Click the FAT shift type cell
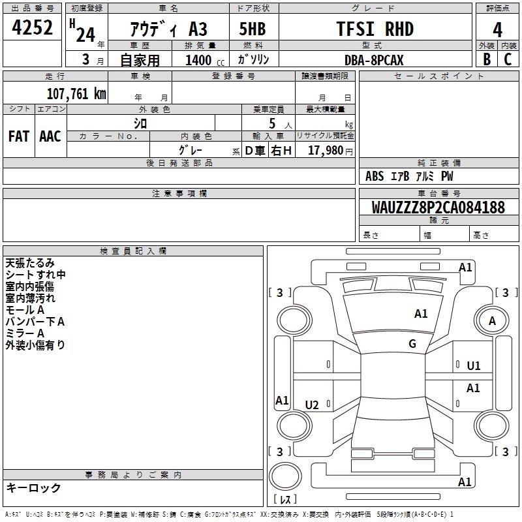The width and height of the screenshot is (522, 522). pos(18,136)
